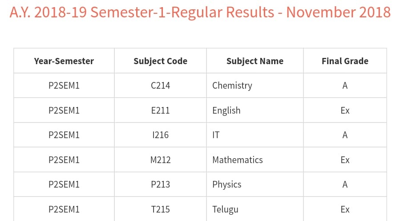Click subject code E211
The width and height of the screenshot is (396, 221).
(160, 110)
